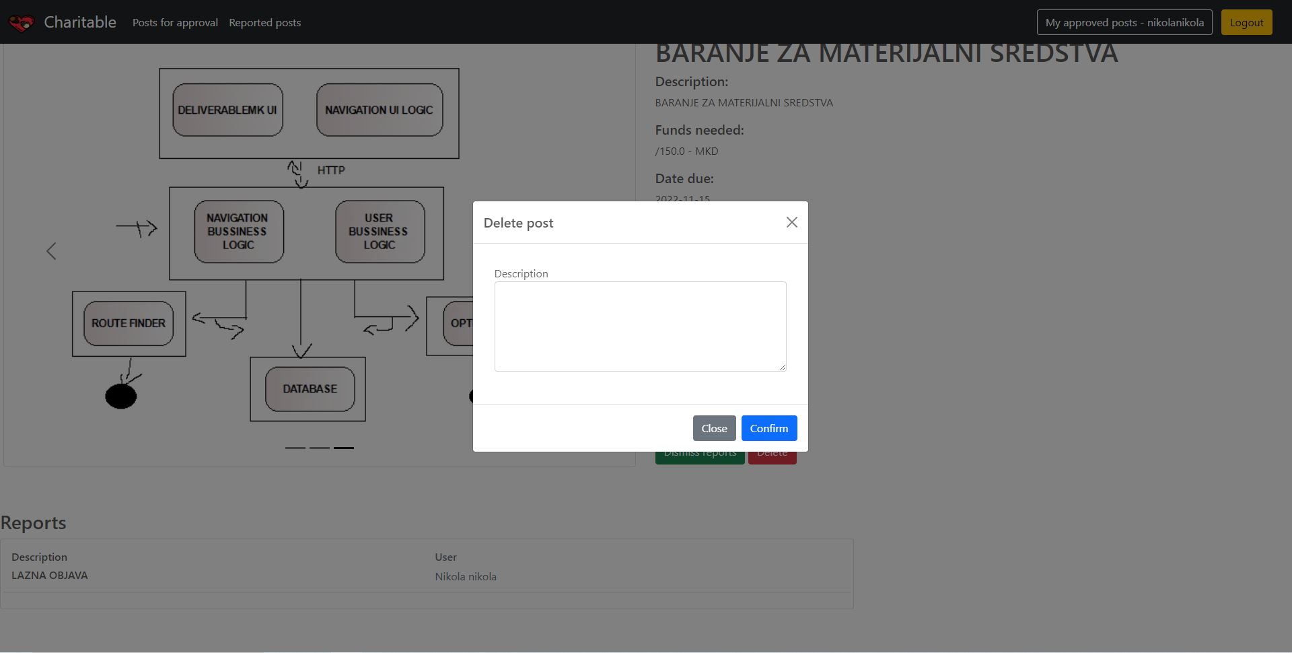Click the red Delete button
This screenshot has height=653, width=1292.
coord(772,458)
